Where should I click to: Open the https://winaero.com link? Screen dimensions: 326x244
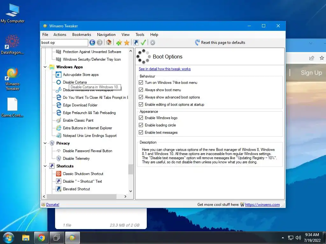coord(262,205)
